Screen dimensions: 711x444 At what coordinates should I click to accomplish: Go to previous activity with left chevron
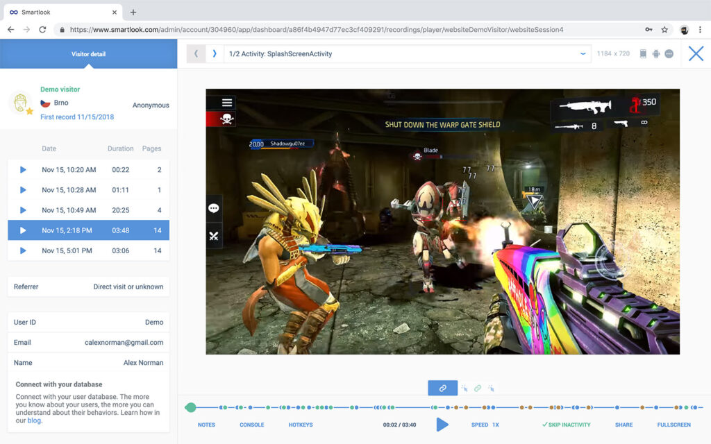196,53
